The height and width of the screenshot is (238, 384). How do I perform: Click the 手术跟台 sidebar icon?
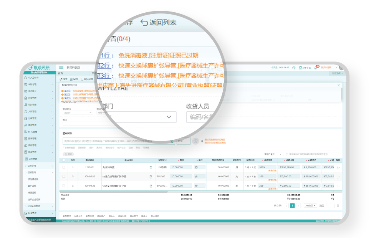26,91
